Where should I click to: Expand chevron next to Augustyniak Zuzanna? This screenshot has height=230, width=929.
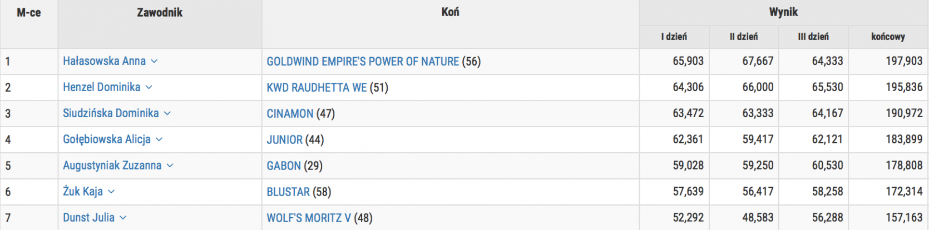coord(170,166)
